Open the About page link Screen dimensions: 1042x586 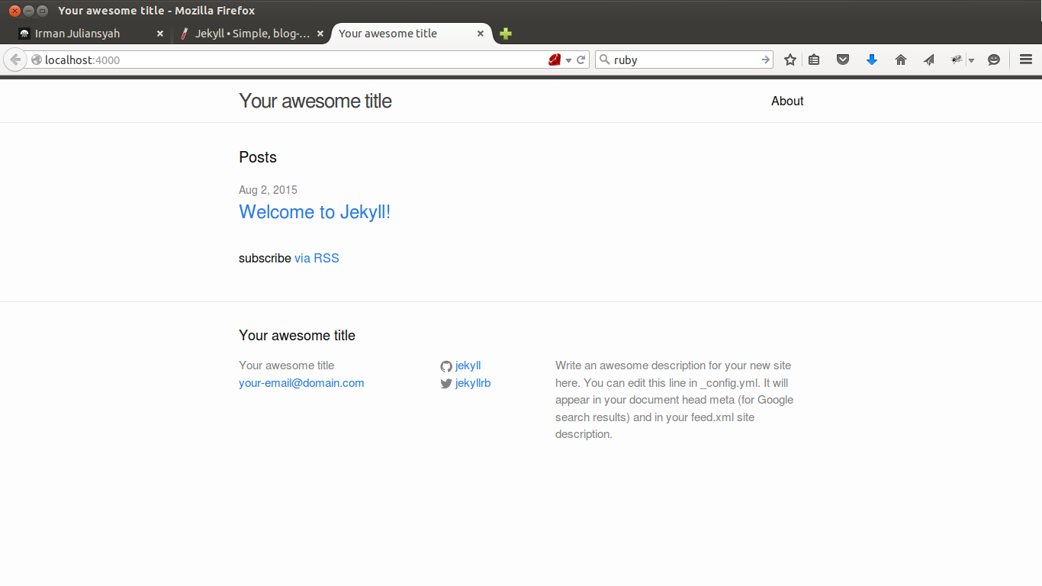click(787, 101)
